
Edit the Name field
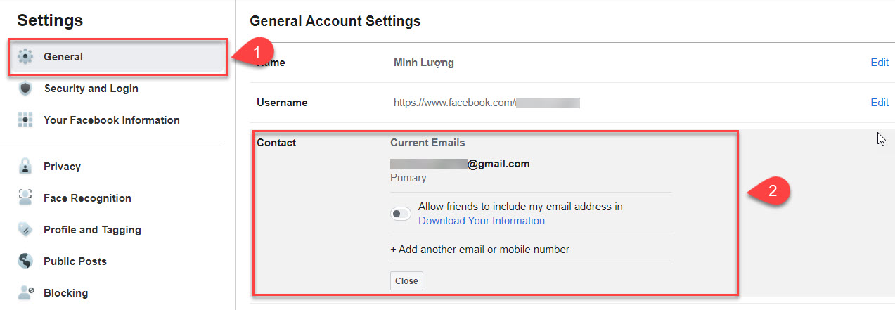[880, 63]
